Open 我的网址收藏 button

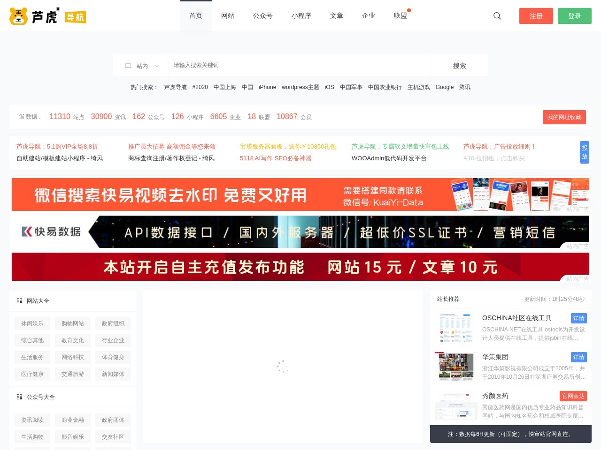click(564, 117)
